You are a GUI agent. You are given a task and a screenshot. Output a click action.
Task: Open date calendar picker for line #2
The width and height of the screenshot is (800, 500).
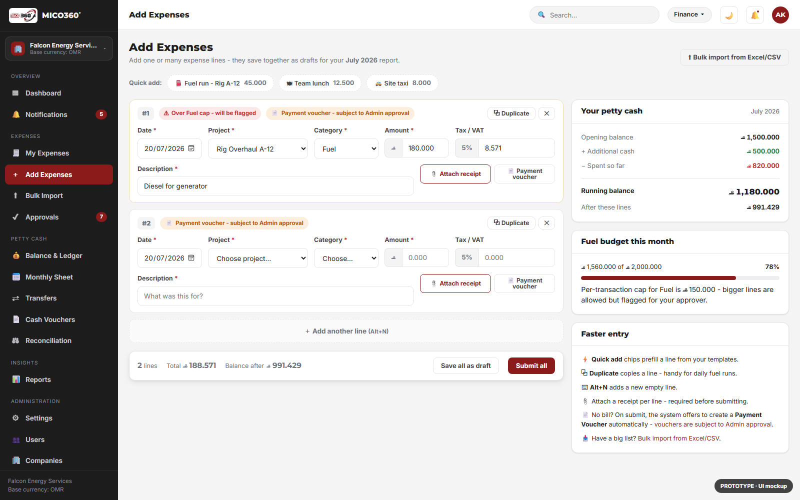pos(191,258)
